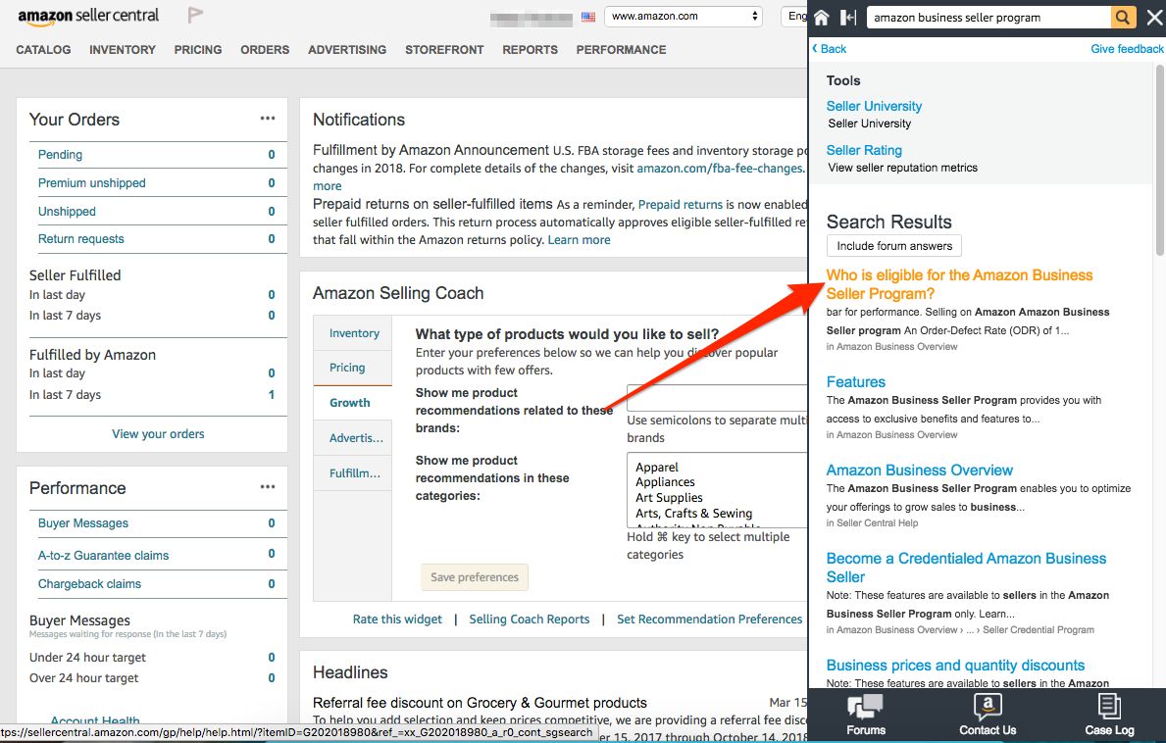Open 'Who is eligible for the Amazon Business Seller Program?'
1166x743 pixels.
point(959,284)
